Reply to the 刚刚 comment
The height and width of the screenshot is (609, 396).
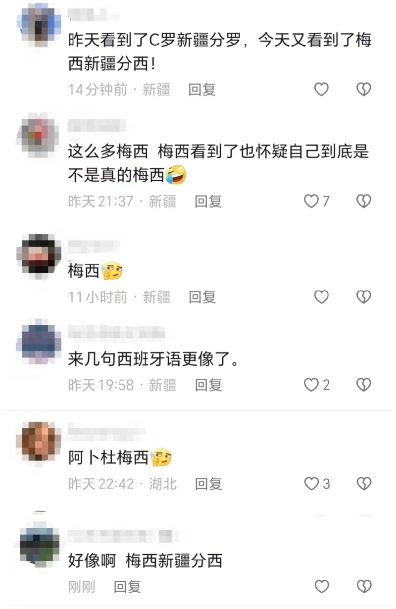[128, 587]
